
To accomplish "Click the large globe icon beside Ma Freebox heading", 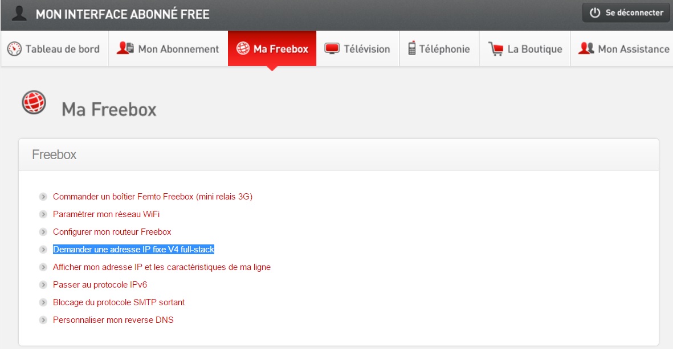I will 34,102.
